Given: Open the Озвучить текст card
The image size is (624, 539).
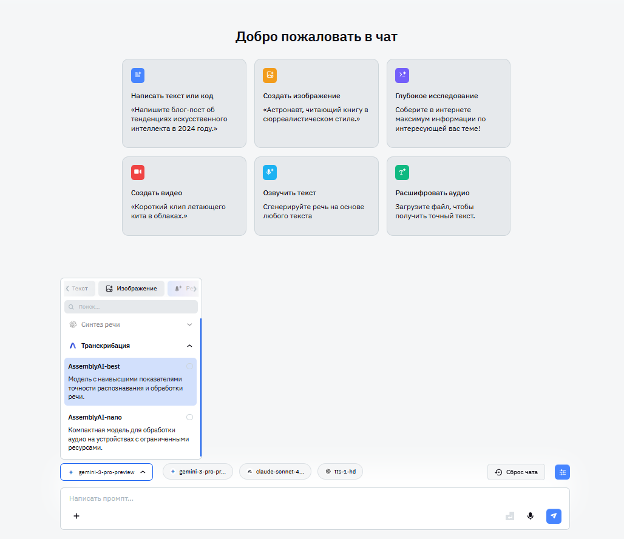Looking at the screenshot, I should tap(316, 196).
